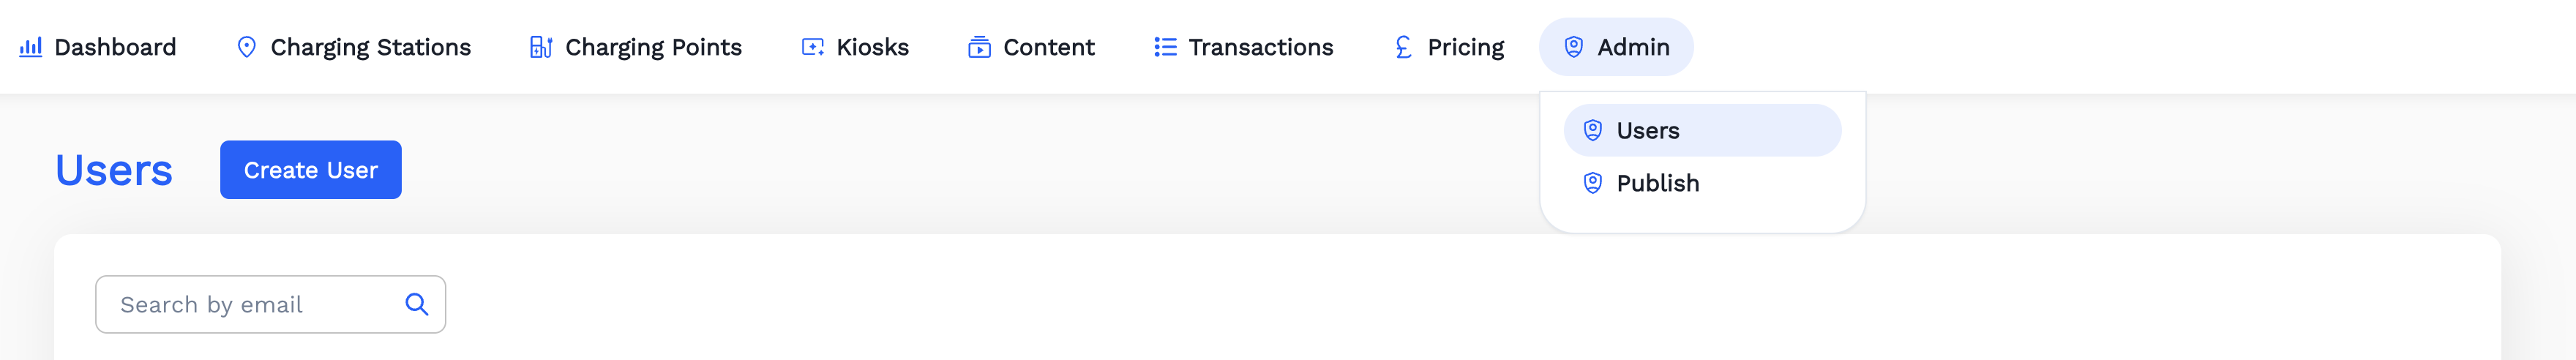Click the Kiosks screen icon

[813, 47]
